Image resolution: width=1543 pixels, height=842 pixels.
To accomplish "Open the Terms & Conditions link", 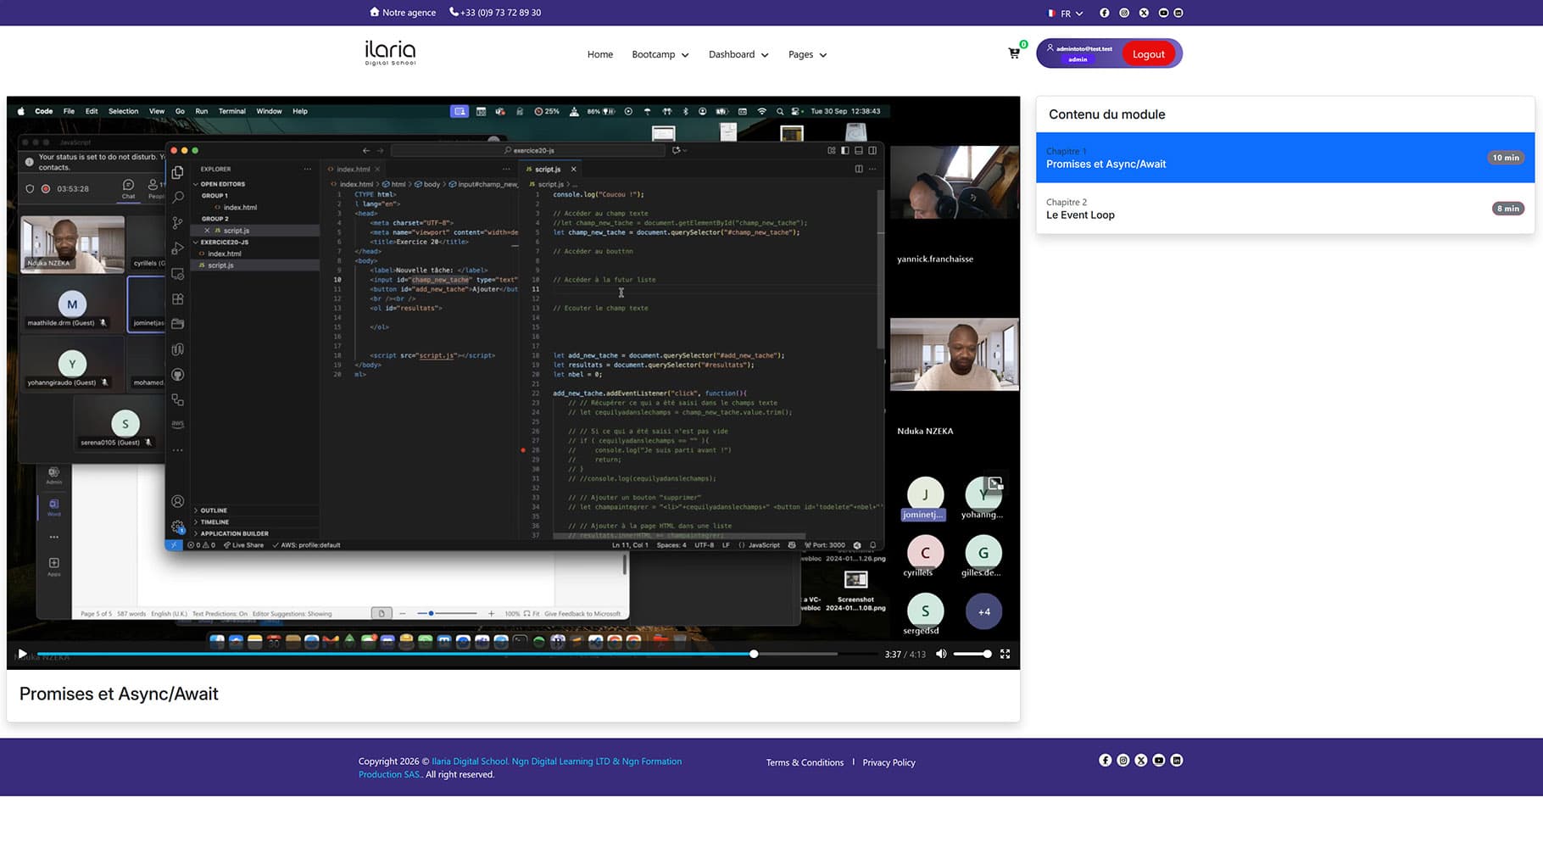I will click(805, 762).
